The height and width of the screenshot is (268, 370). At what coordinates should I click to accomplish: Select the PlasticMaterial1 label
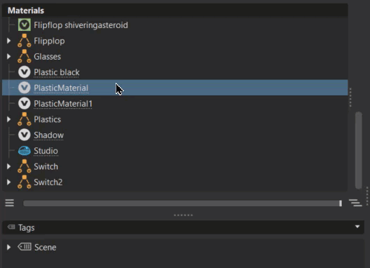(63, 104)
